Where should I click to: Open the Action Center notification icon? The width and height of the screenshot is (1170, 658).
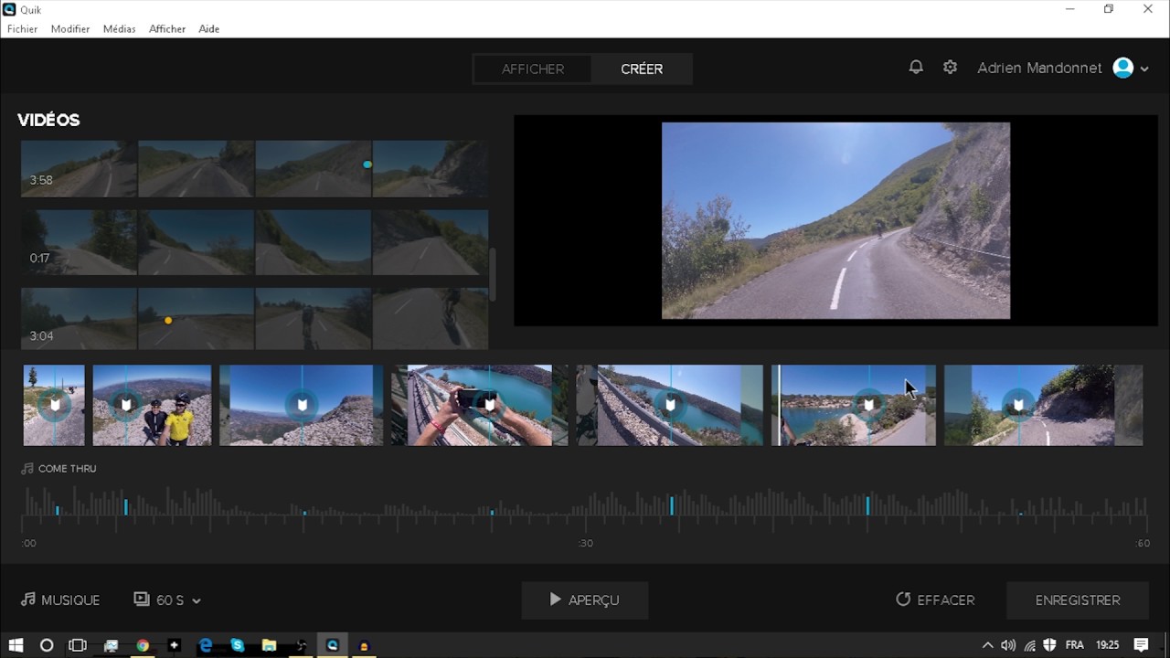(x=1141, y=645)
